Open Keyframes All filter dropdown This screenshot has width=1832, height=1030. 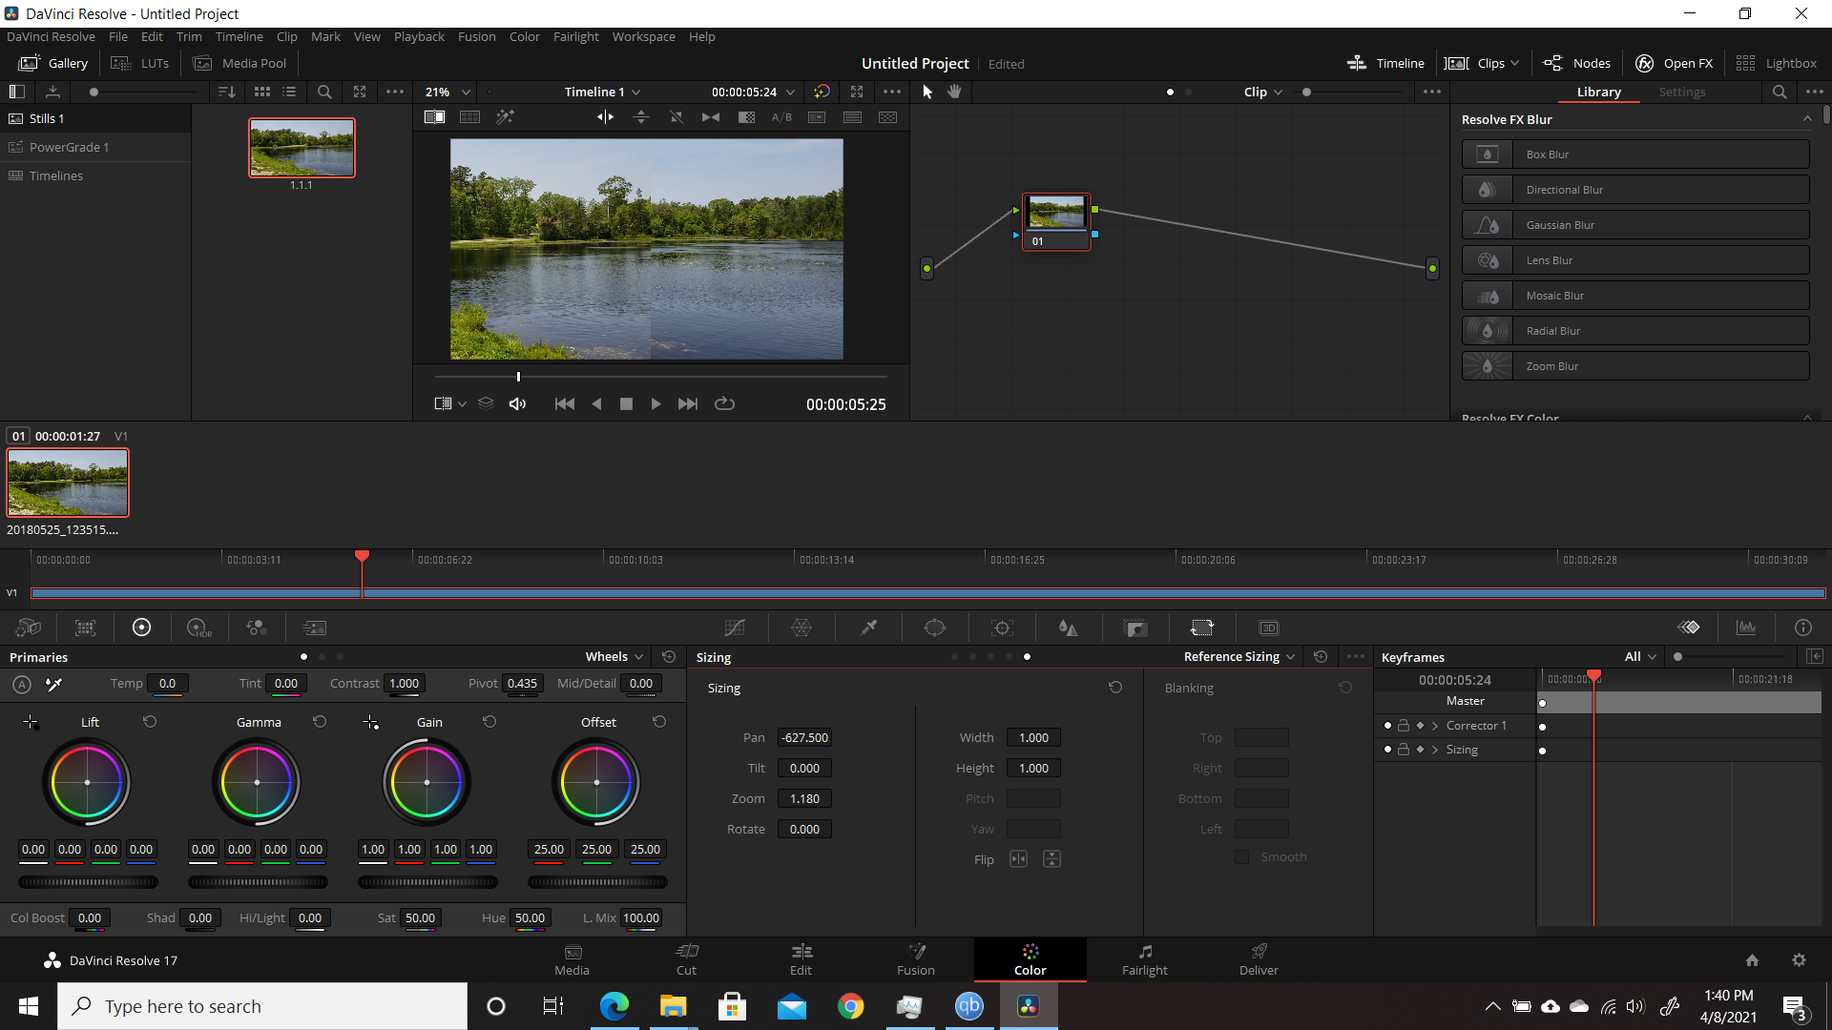(1640, 656)
